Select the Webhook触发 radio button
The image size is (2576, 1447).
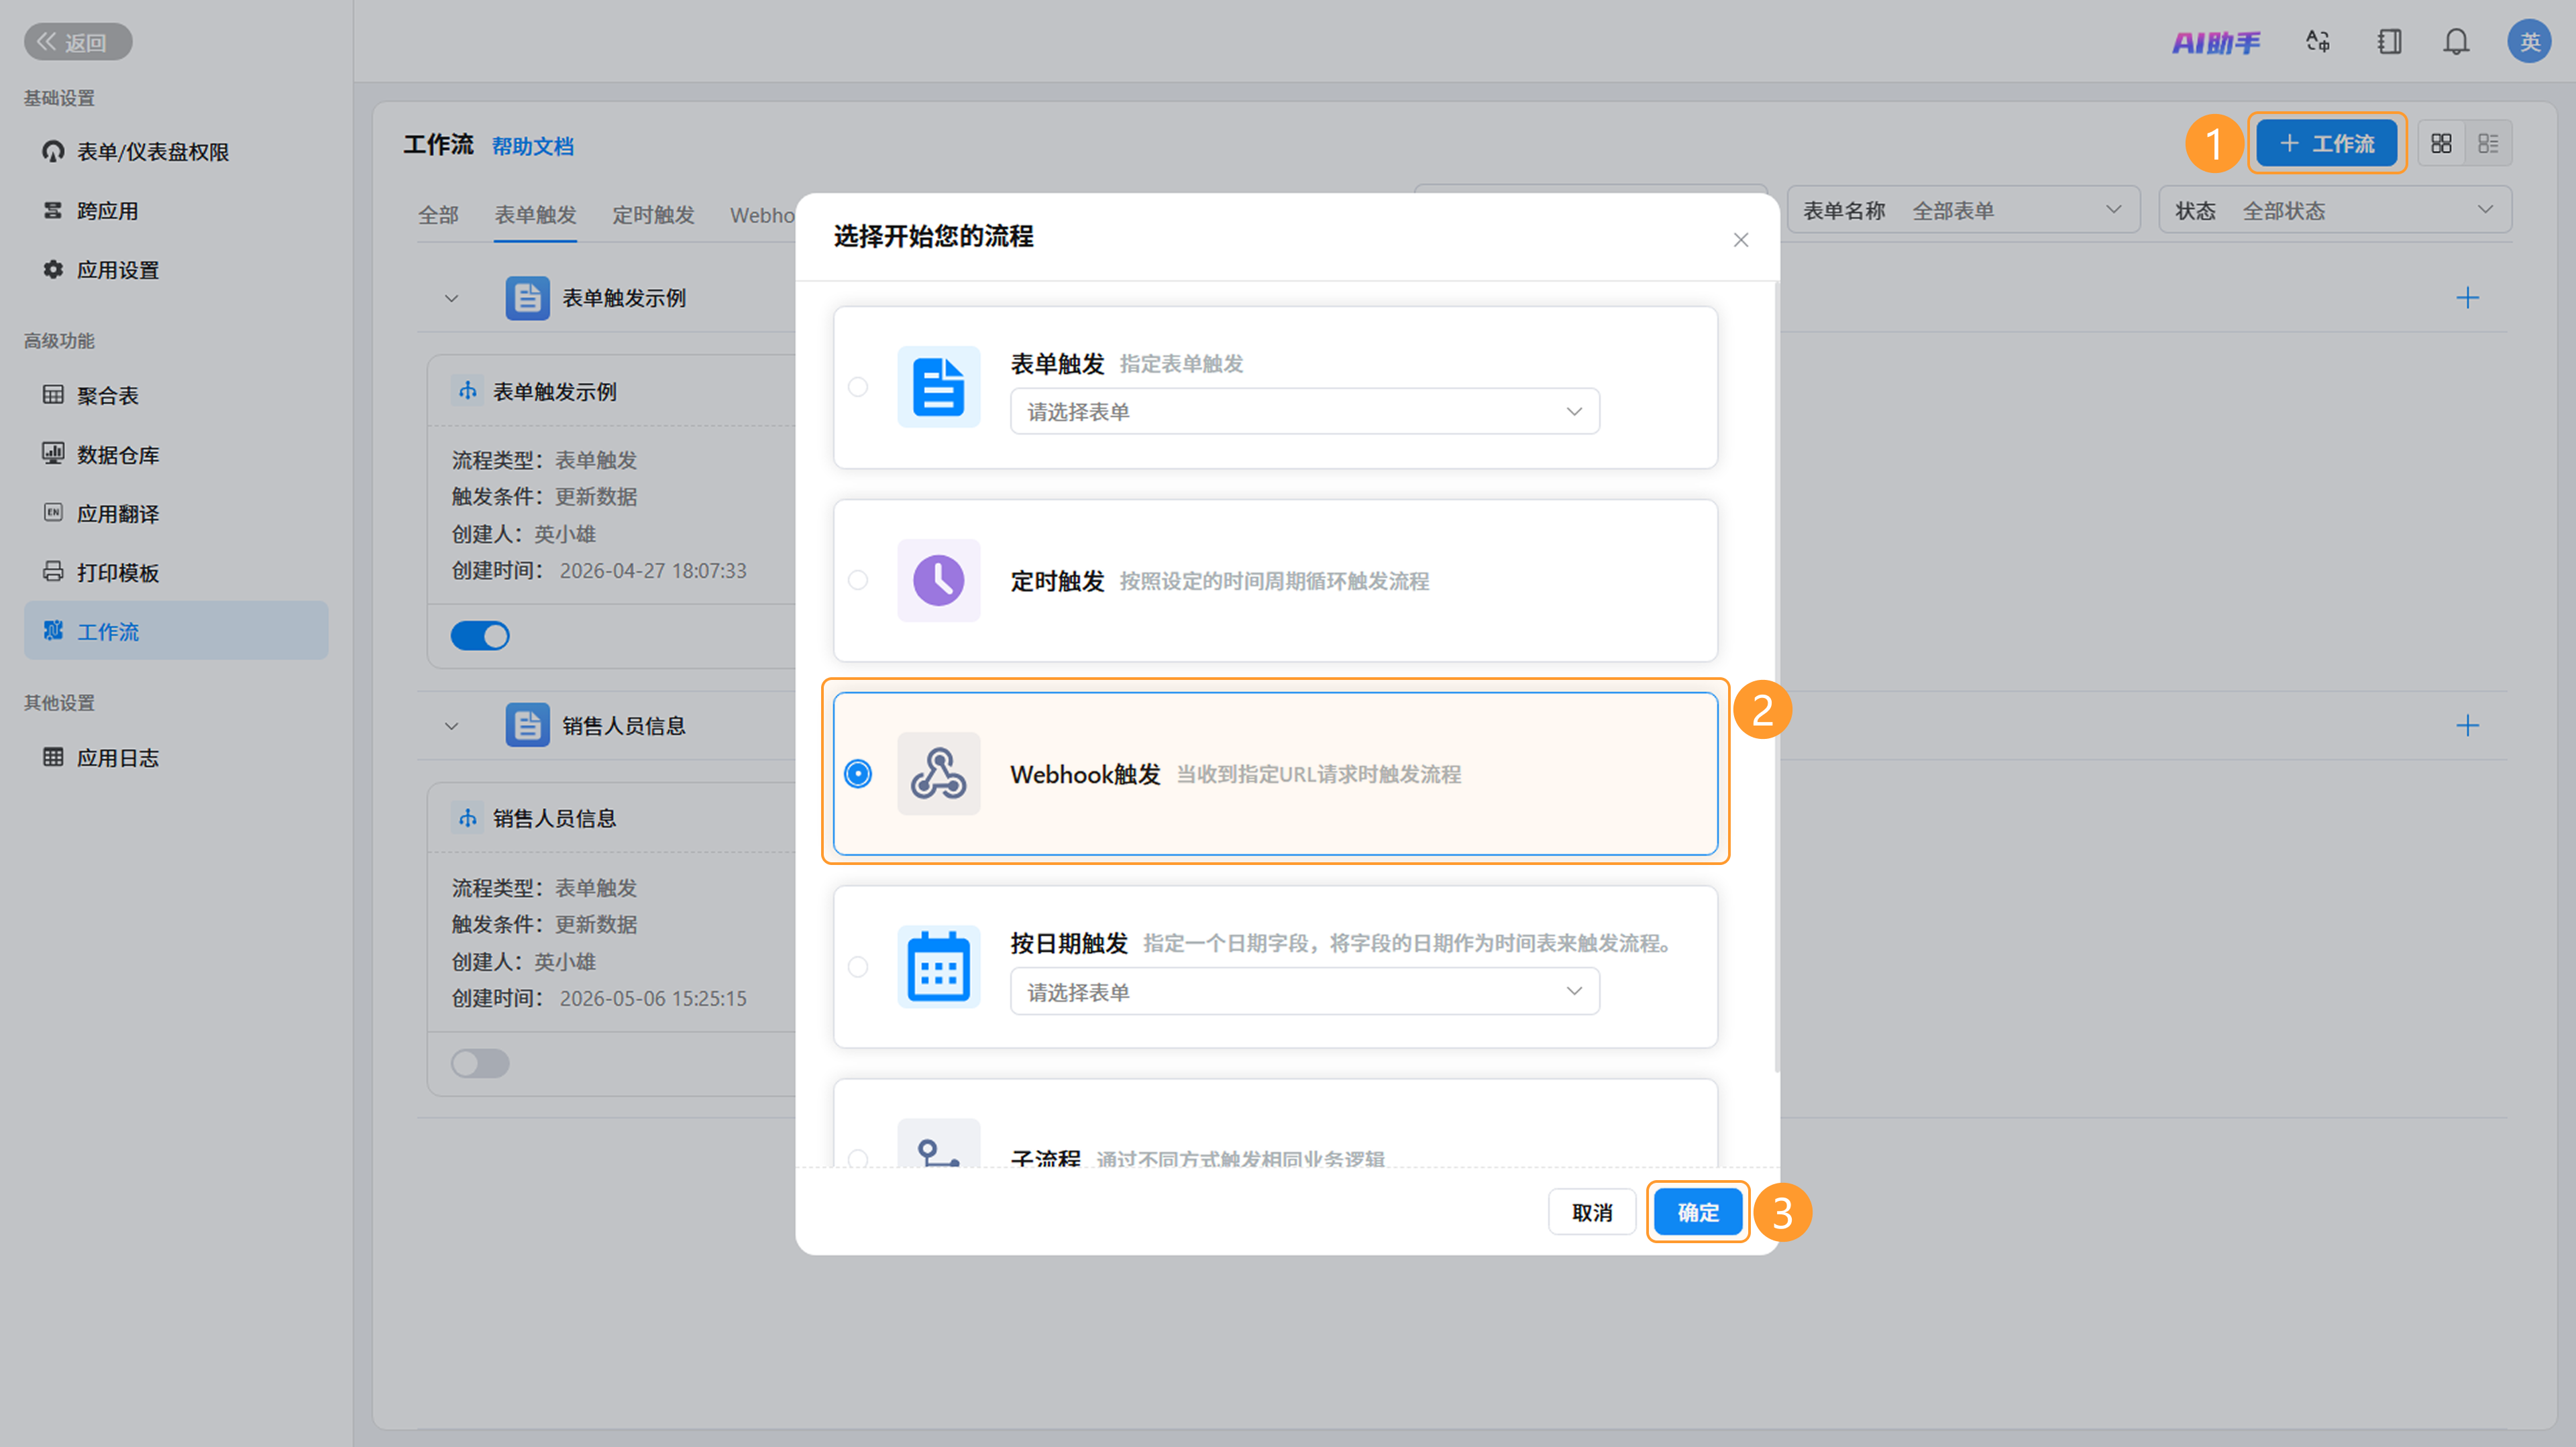click(x=858, y=774)
